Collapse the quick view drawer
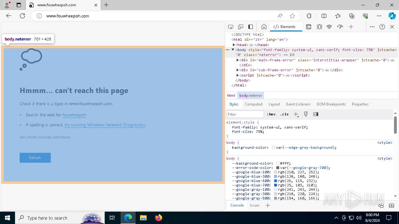The image size is (399, 224). pos(392,205)
